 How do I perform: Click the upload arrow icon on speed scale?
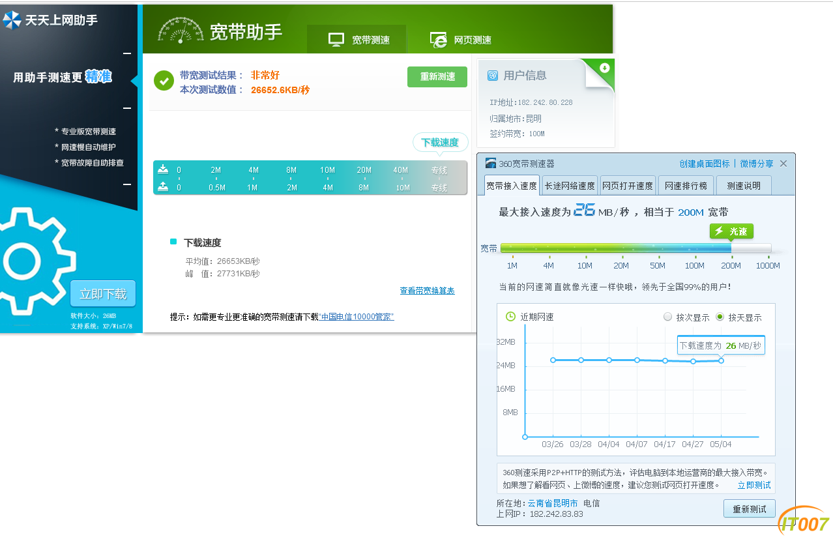[x=163, y=186]
